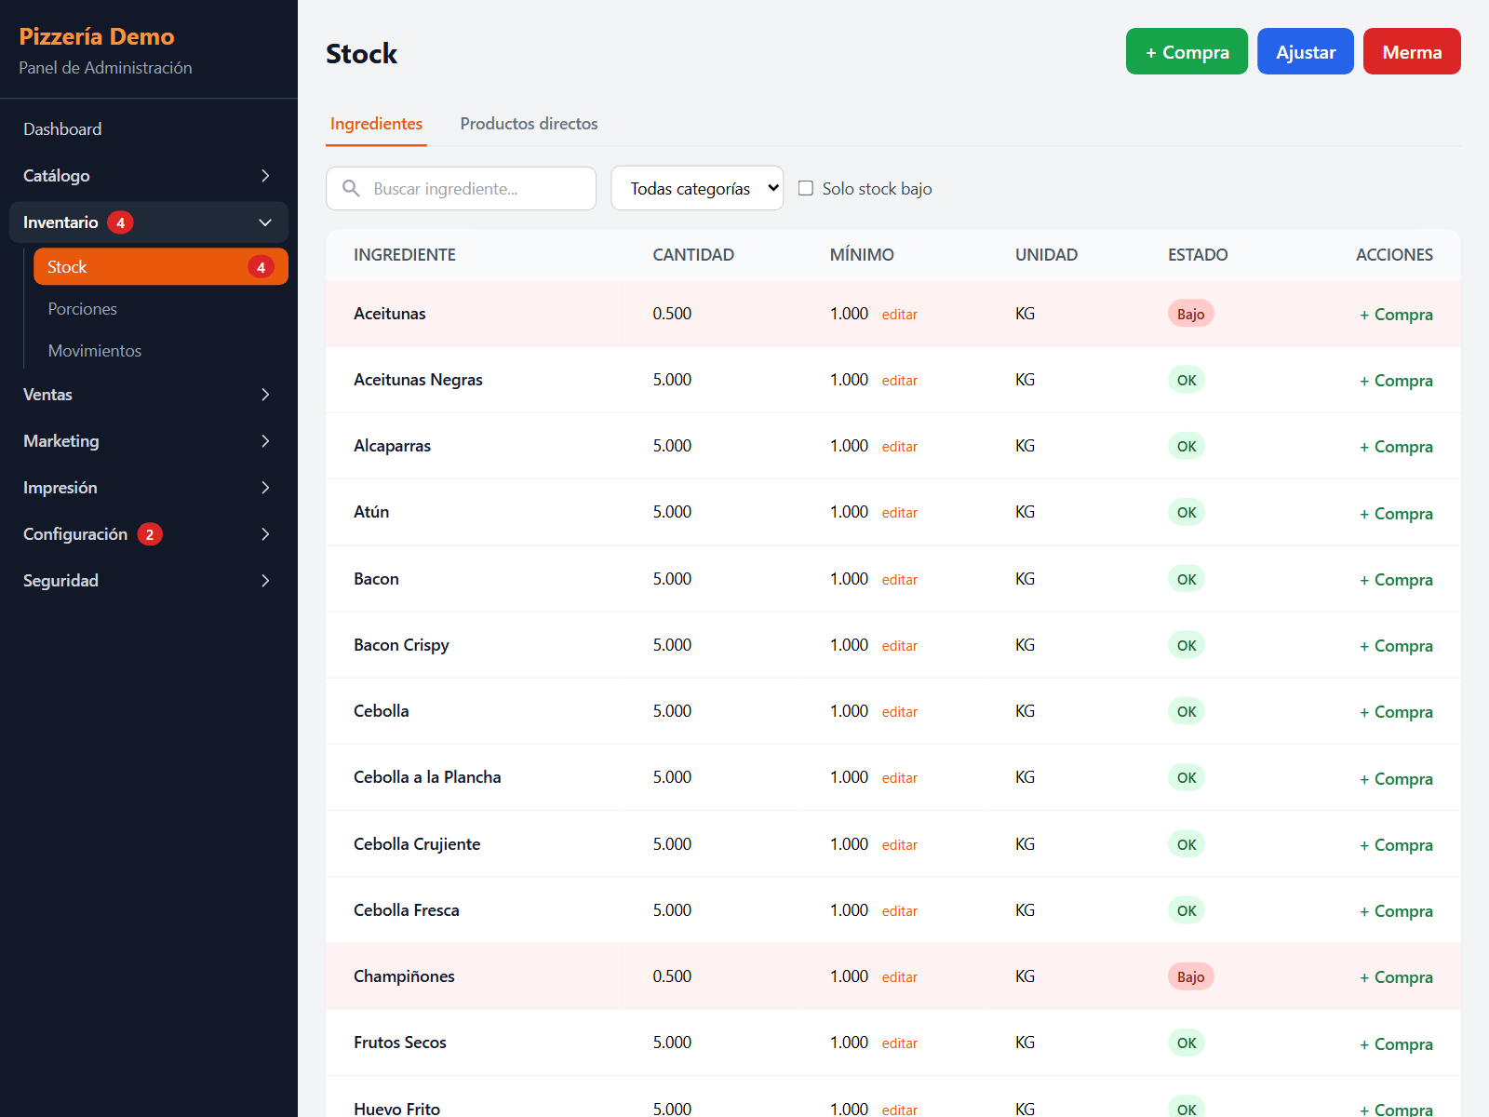Click editar for Champiñones minimum

(899, 977)
